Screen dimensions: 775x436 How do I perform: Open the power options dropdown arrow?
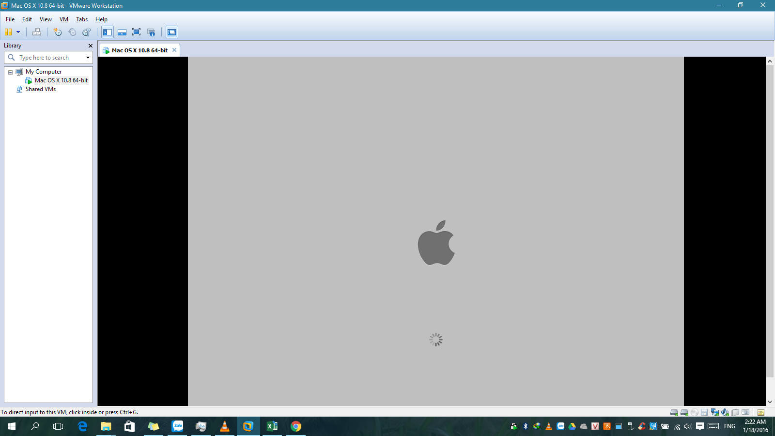point(18,32)
